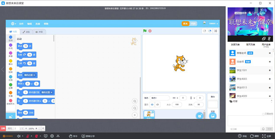Click the classroom settings gear icon
Screen dimensions: 275x139
pyautogui.click(x=52, y=136)
